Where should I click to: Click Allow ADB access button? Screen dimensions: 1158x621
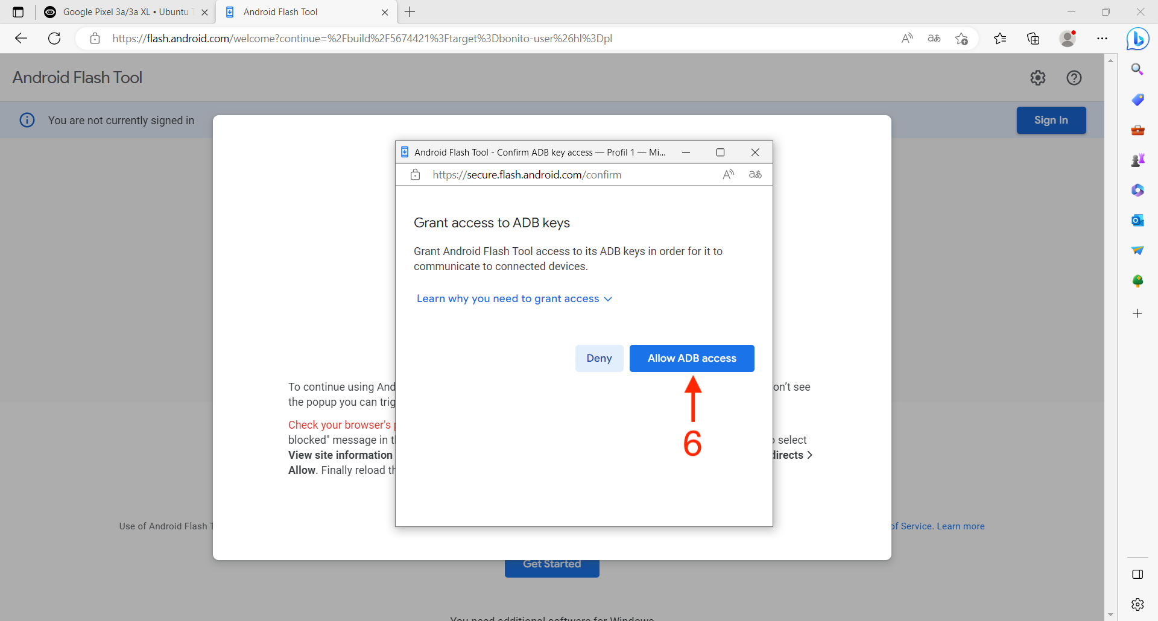click(x=691, y=358)
